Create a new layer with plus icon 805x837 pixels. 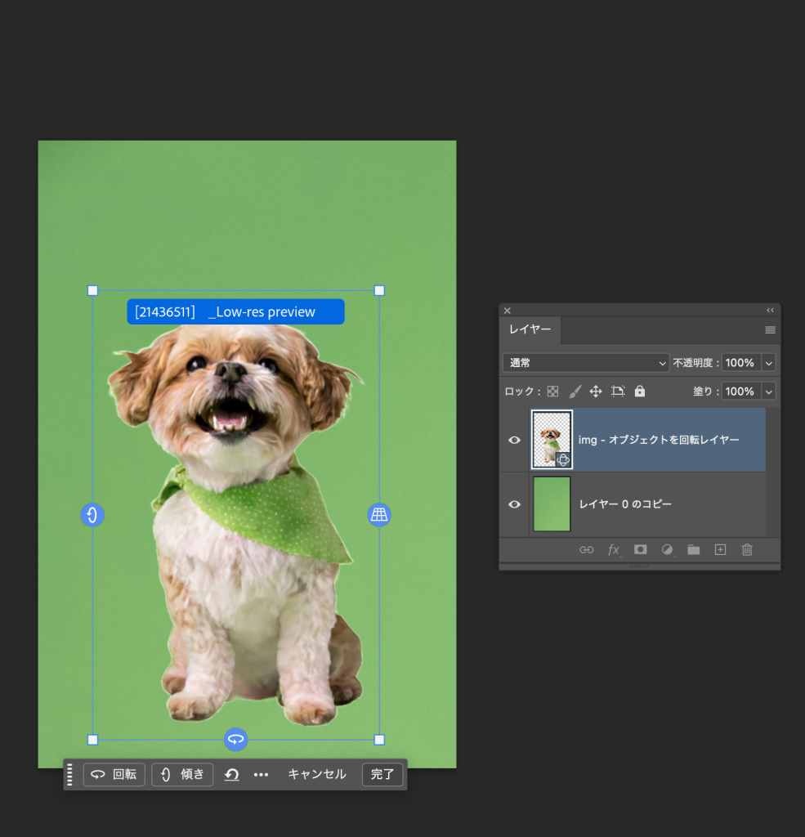pos(720,550)
